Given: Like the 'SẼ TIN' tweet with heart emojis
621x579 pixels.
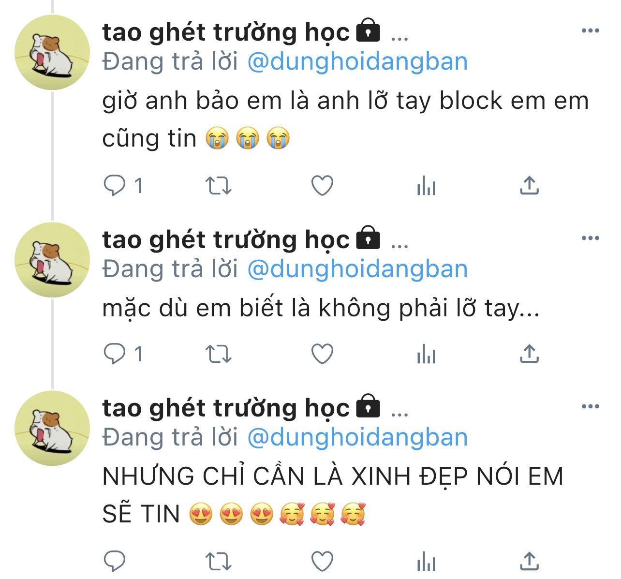Looking at the screenshot, I should [322, 561].
